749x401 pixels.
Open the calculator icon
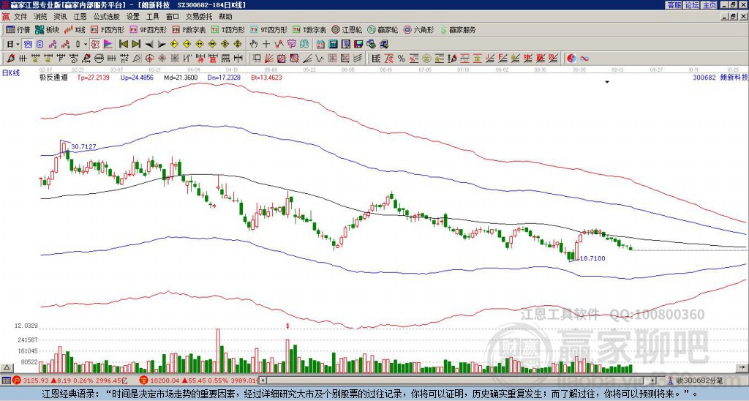333,45
